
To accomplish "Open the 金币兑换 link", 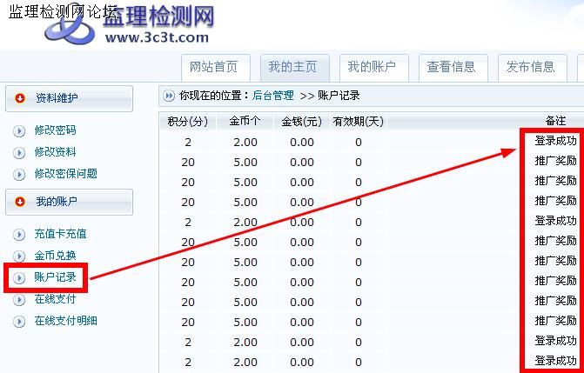I will (55, 256).
